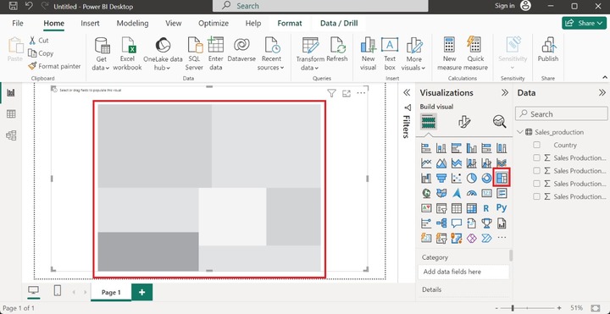Choose the Funnel visual
Screen dimensions: 610x314
click(x=441, y=178)
